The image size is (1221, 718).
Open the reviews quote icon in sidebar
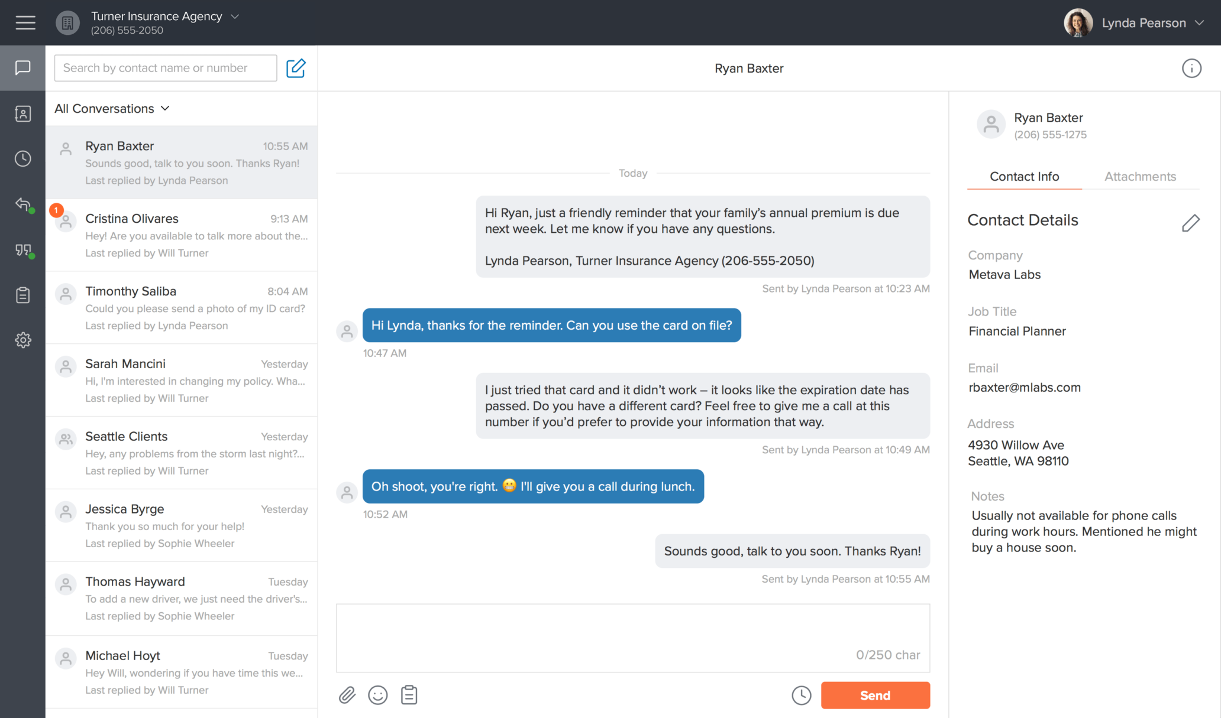tap(23, 250)
